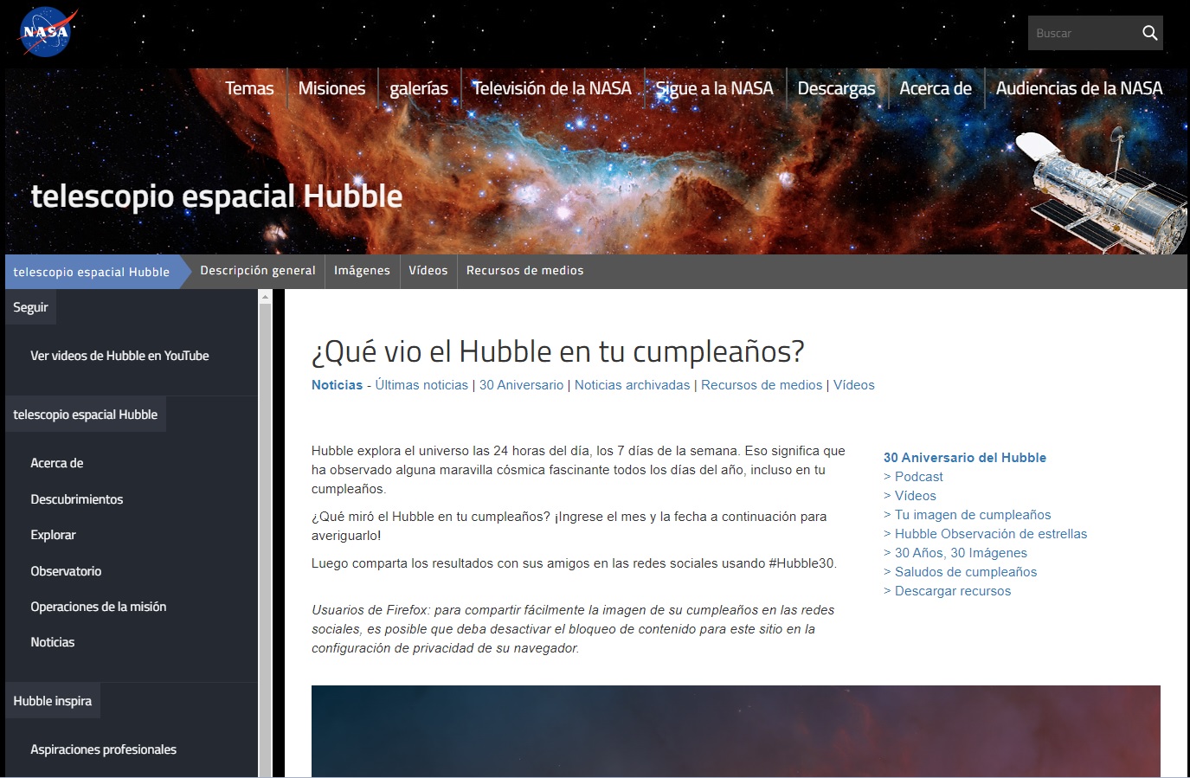Open the Noticias archivadas link
Viewport: 1190px width, 778px height.
(633, 385)
